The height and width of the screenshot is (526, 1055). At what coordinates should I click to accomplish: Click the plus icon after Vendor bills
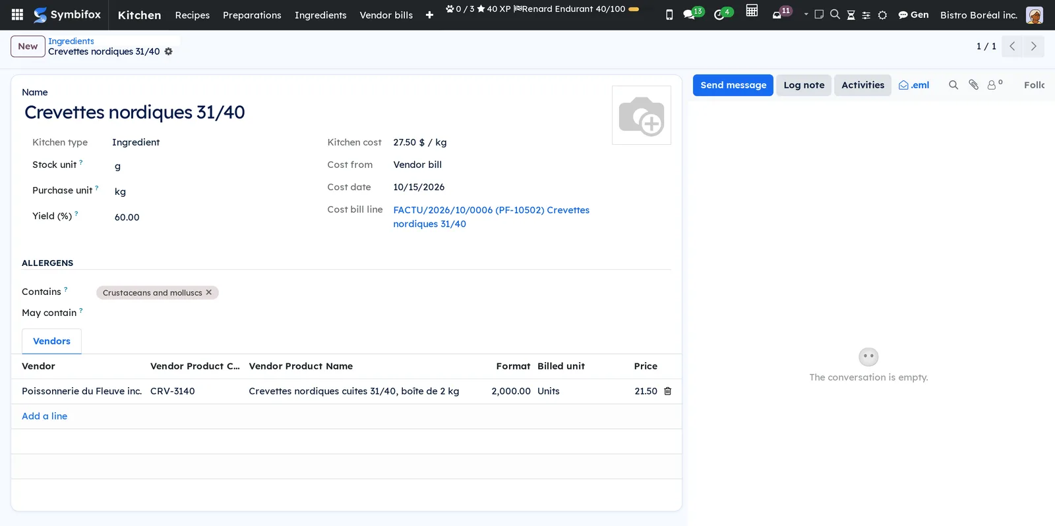pos(429,15)
